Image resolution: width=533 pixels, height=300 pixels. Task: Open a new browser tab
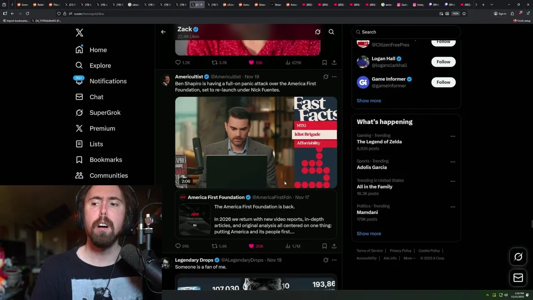coord(483,5)
